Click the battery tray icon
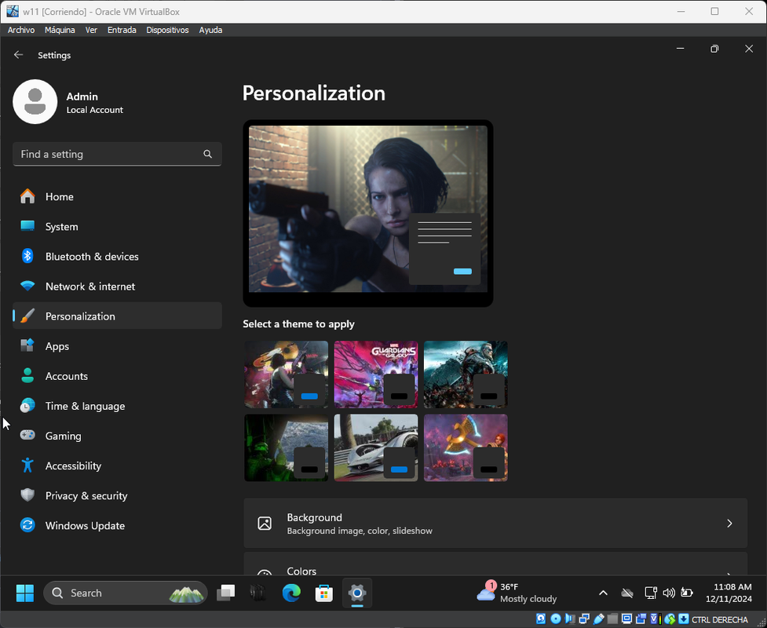The image size is (767, 628). coord(687,593)
